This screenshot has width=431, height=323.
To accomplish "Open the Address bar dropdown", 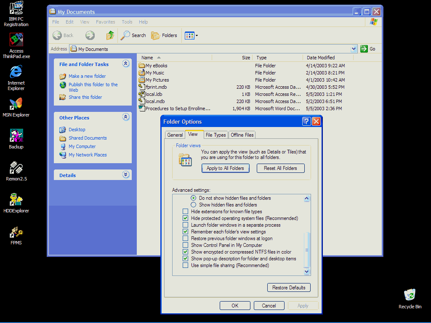I will (x=354, y=49).
